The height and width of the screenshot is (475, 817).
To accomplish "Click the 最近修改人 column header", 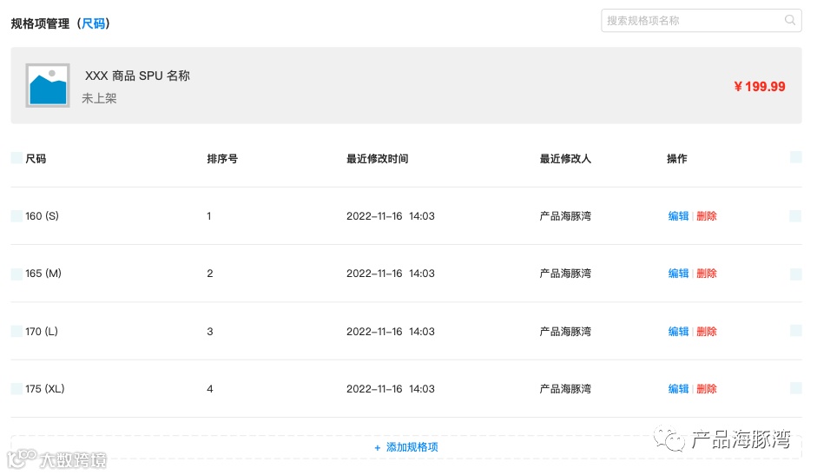I will point(565,159).
